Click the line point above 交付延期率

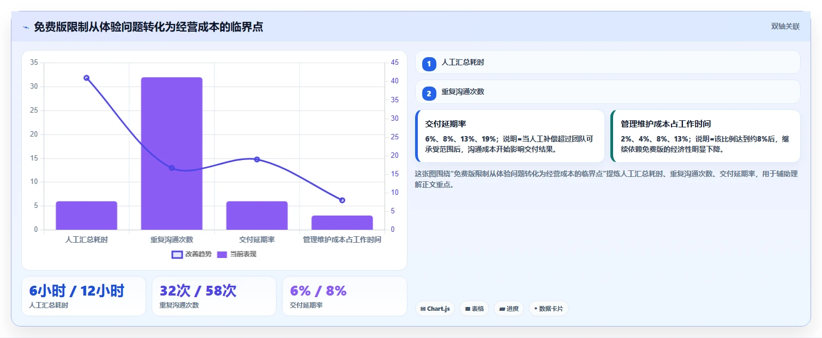tap(257, 159)
